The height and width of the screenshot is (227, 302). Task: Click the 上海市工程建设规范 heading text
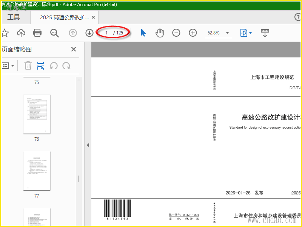click(272, 78)
